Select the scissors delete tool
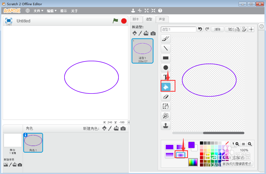 (140, 11)
